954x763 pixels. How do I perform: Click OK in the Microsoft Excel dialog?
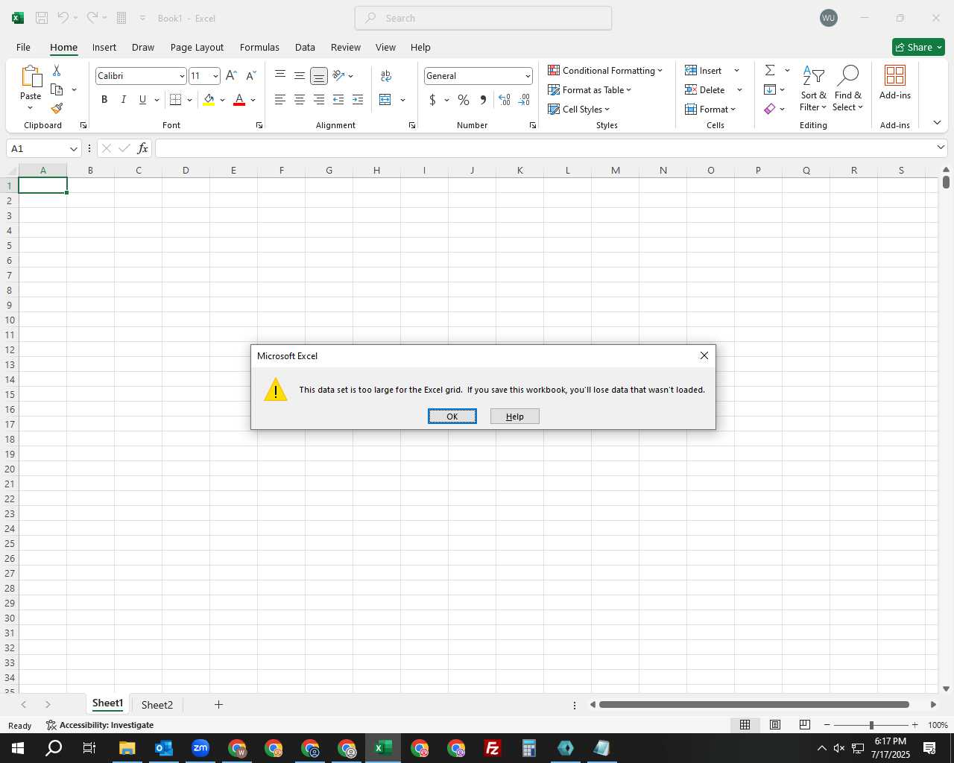tap(452, 417)
